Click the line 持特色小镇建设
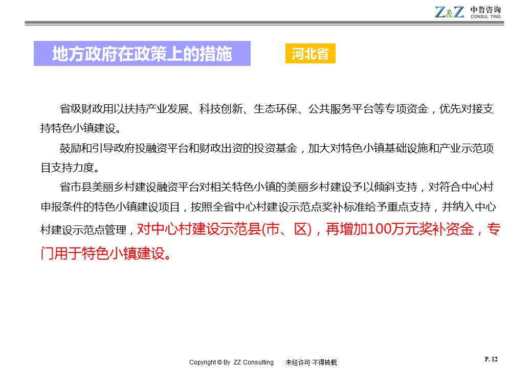Image resolution: width=532 pixels, height=368 pixels. (81, 128)
